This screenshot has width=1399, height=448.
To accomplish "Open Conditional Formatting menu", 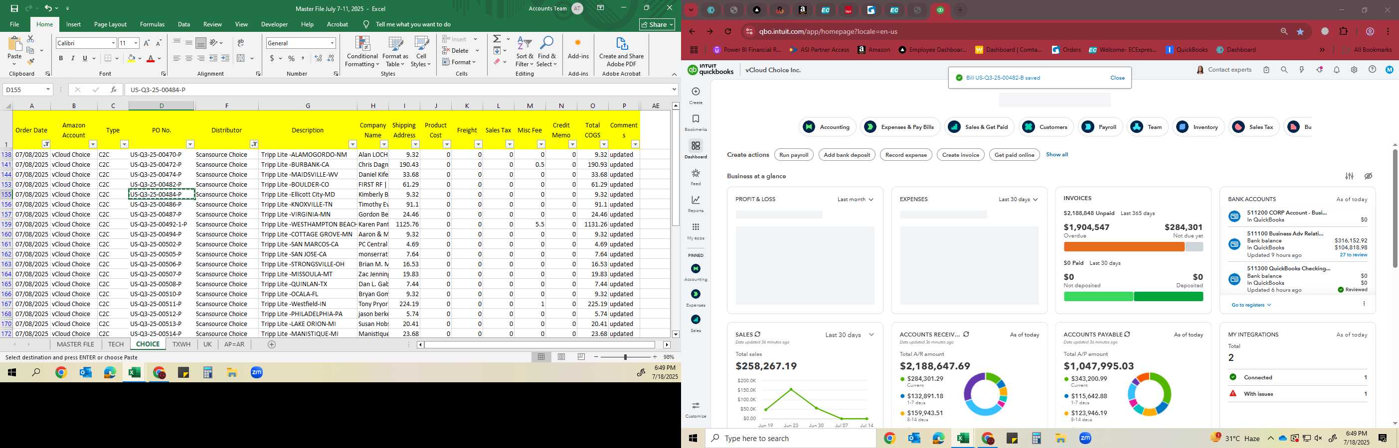I will pyautogui.click(x=362, y=52).
